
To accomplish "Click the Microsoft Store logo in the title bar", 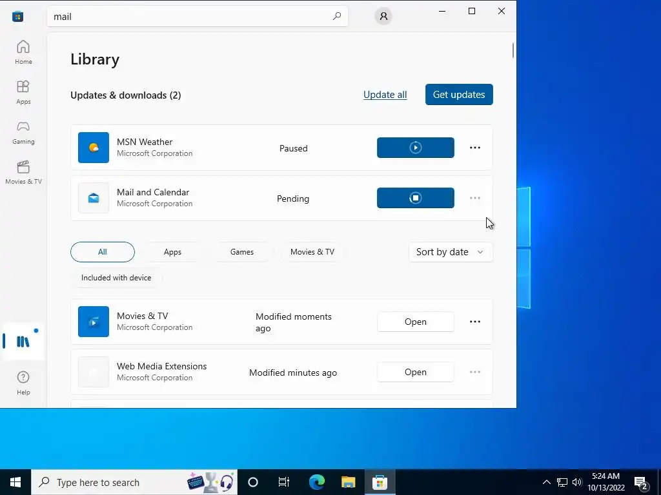I will point(17,16).
